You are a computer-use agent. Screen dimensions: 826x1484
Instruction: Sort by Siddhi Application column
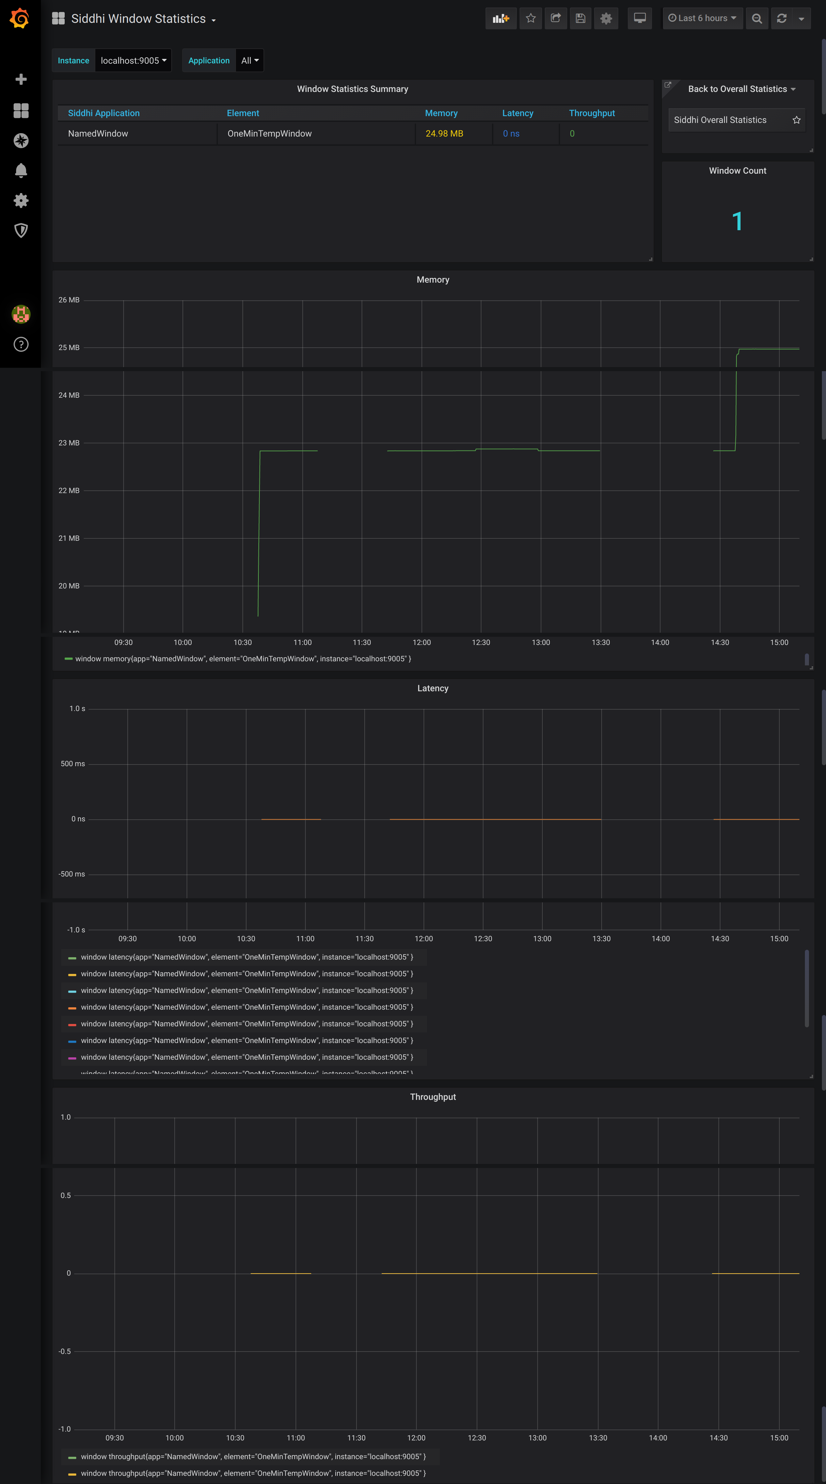pos(104,113)
